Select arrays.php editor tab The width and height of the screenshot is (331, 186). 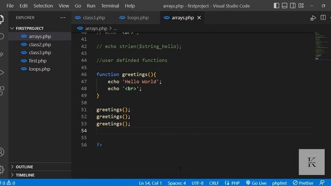point(183,18)
